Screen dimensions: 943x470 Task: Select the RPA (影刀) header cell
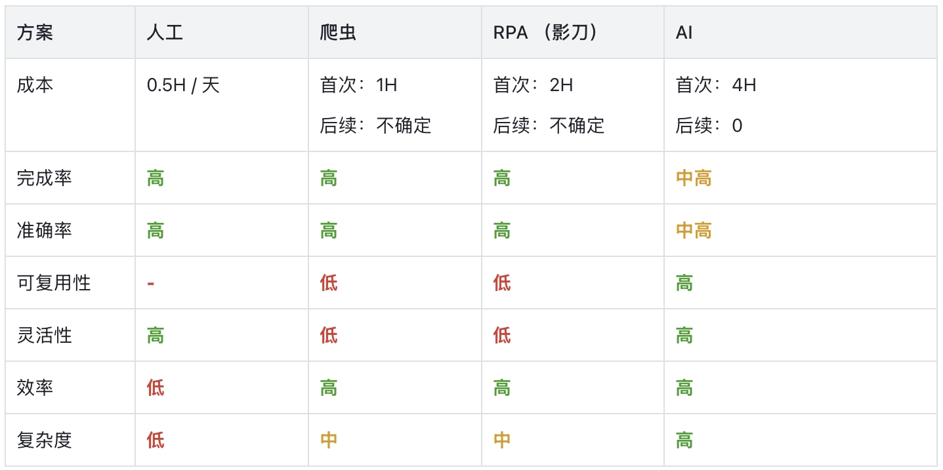(545, 33)
